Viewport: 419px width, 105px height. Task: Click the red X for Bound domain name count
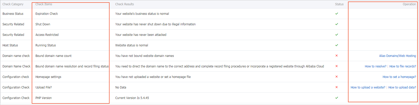tap(337, 56)
